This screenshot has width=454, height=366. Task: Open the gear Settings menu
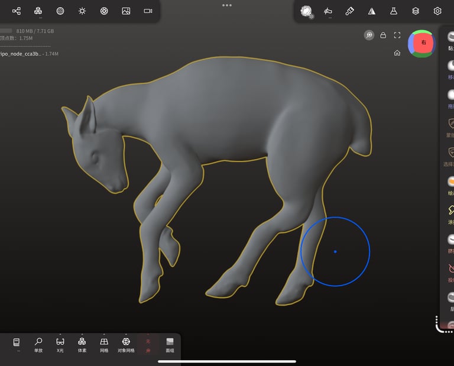click(437, 11)
